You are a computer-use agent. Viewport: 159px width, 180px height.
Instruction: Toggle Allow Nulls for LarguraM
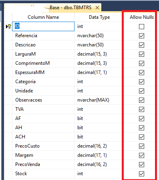coord(141,54)
